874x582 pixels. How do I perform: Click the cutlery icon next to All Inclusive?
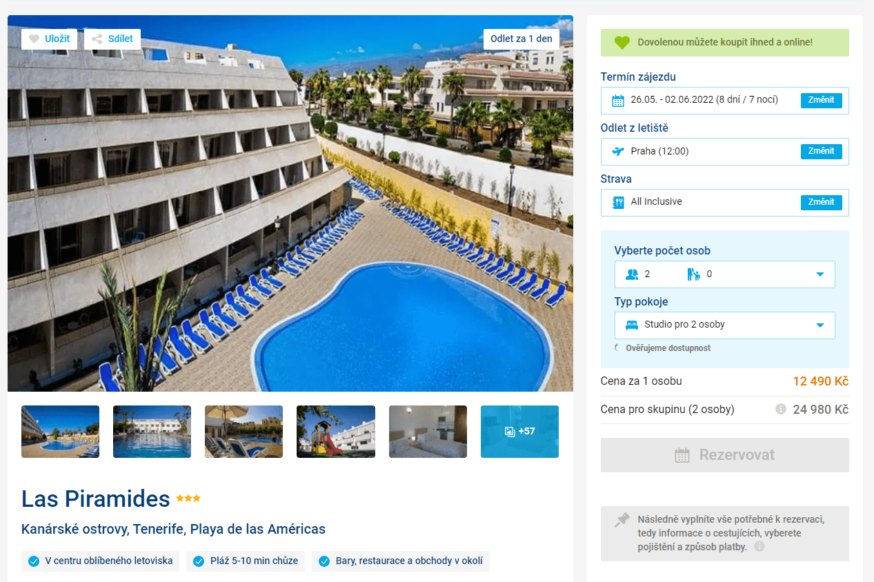click(618, 203)
